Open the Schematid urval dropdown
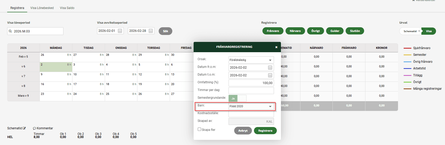The width and height of the screenshot is (445, 145). [x=411, y=31]
